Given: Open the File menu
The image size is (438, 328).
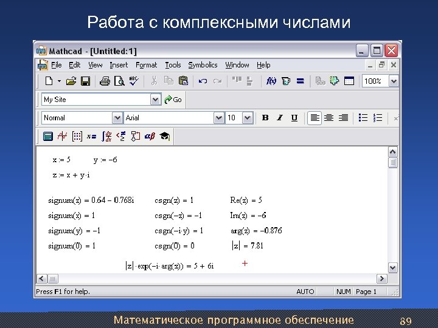Looking at the screenshot, I should tap(56, 65).
